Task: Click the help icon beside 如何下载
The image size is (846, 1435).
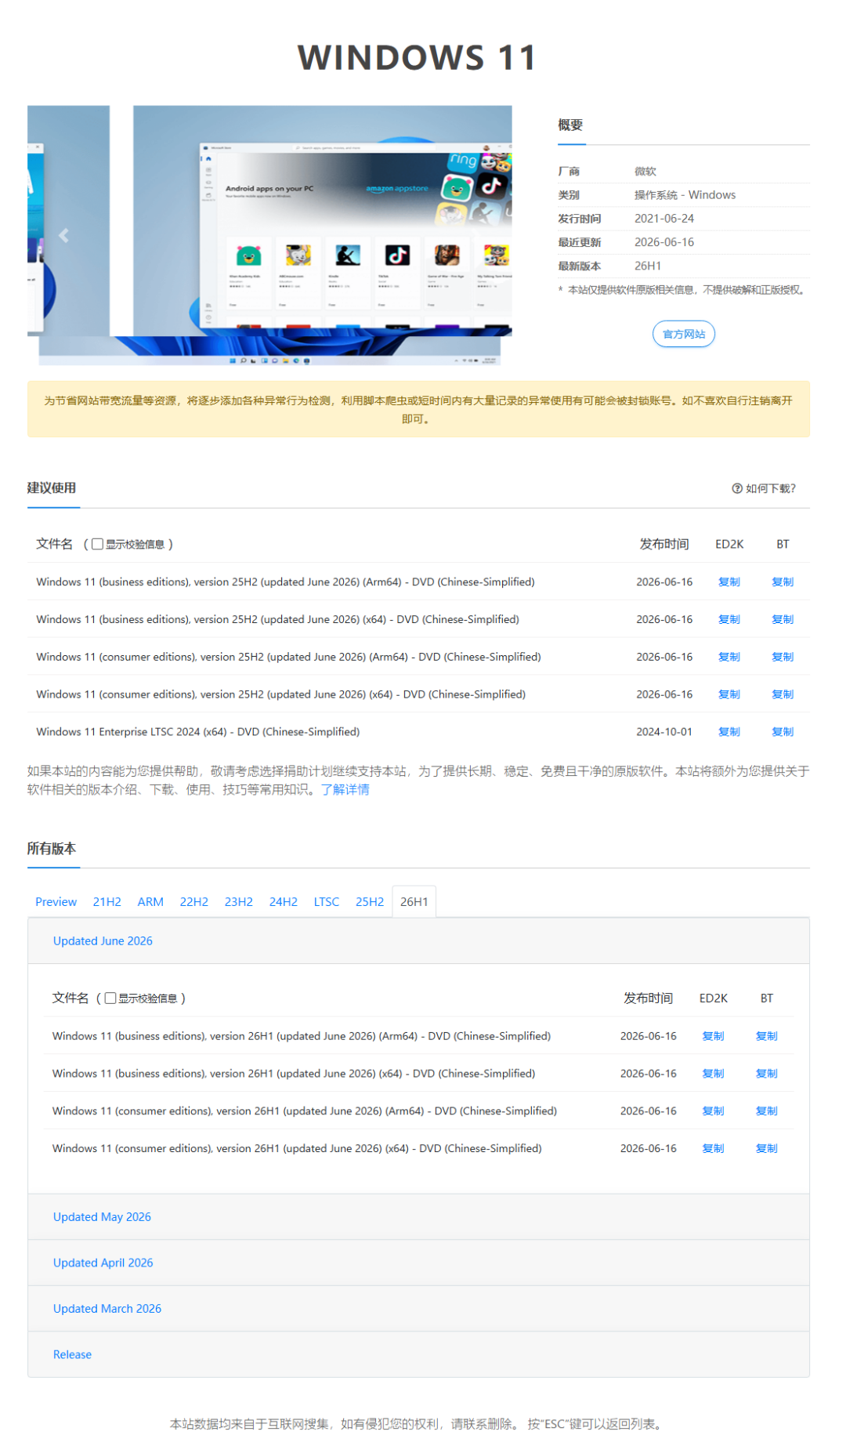Action: (x=736, y=488)
